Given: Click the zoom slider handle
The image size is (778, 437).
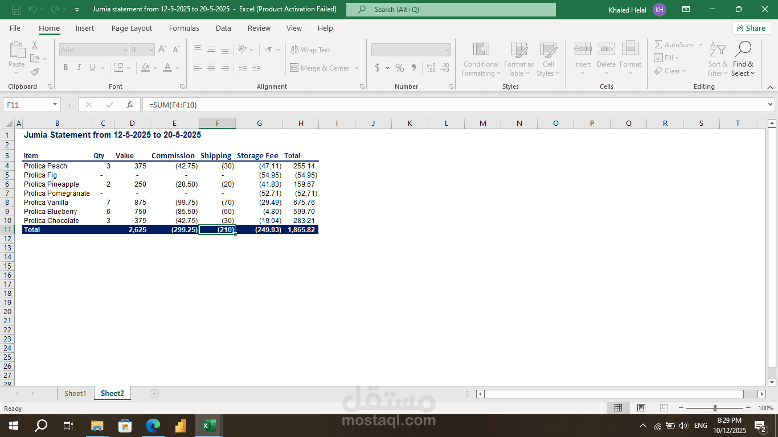Looking at the screenshot, I should [x=715, y=408].
